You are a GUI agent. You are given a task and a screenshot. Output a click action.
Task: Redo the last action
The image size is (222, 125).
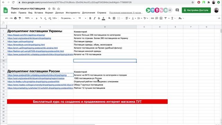(x=11, y=18)
